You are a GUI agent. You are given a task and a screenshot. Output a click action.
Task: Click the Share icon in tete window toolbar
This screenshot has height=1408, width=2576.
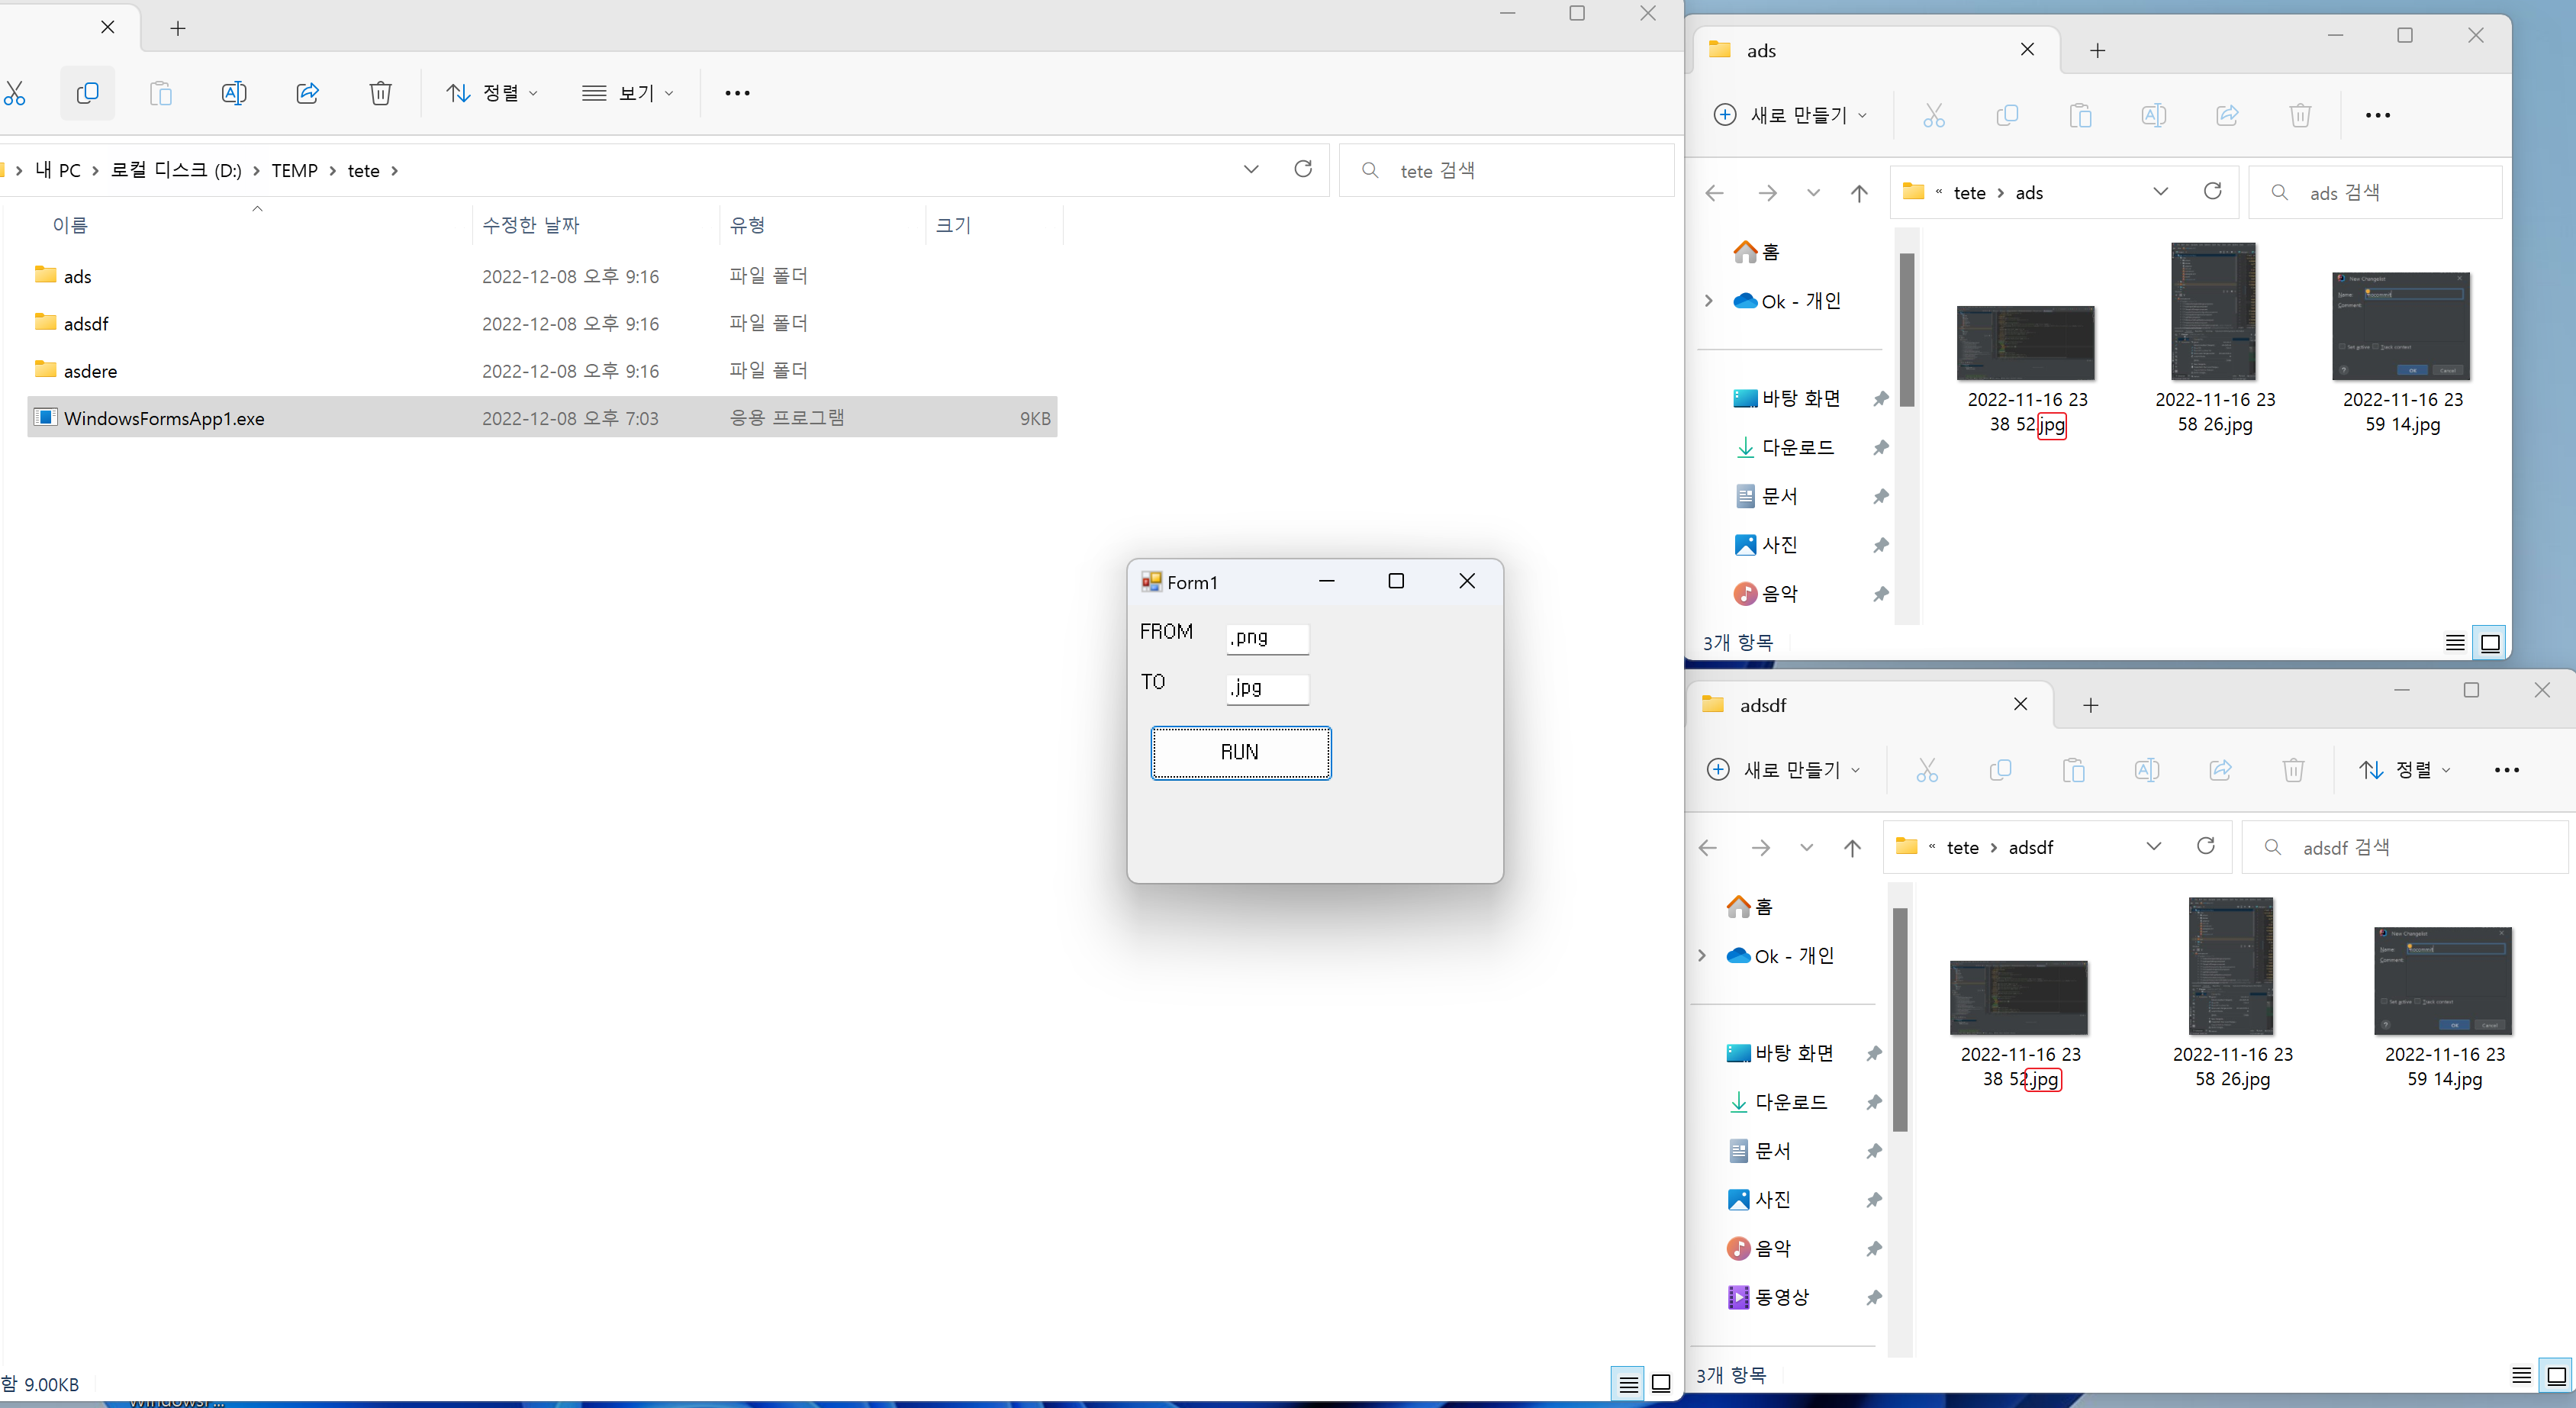pyautogui.click(x=307, y=93)
